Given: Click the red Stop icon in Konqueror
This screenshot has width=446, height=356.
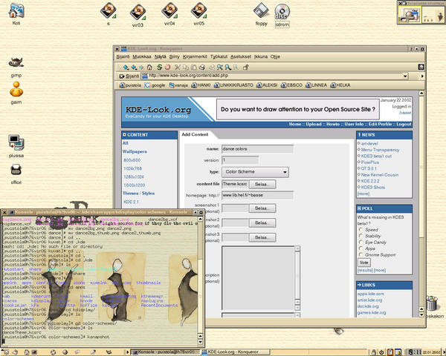Looking at the screenshot, I should tap(167, 67).
